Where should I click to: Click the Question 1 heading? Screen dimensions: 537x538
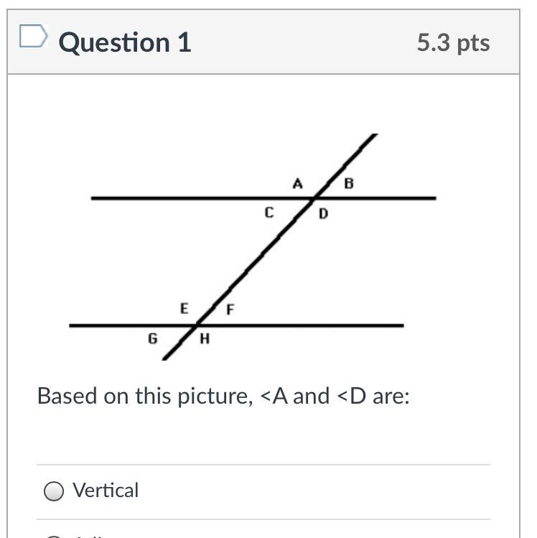coord(125,42)
